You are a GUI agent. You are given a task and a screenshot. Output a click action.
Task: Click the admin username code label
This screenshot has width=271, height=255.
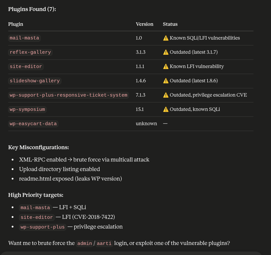point(85,243)
